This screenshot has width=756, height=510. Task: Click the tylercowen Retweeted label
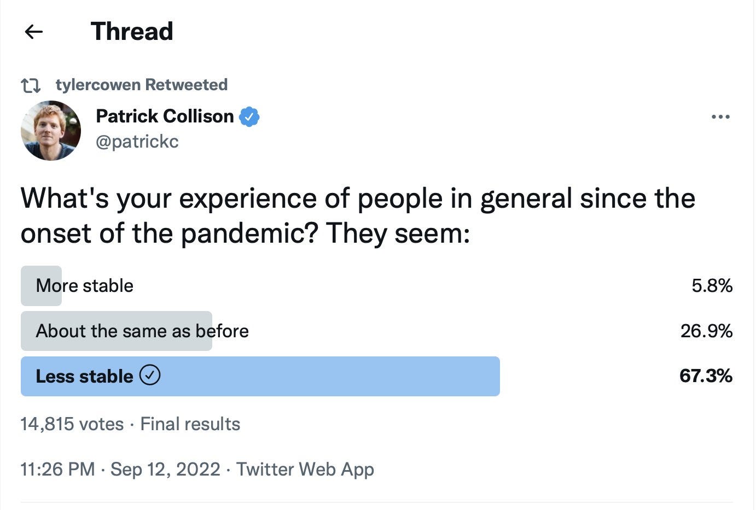[x=142, y=85]
